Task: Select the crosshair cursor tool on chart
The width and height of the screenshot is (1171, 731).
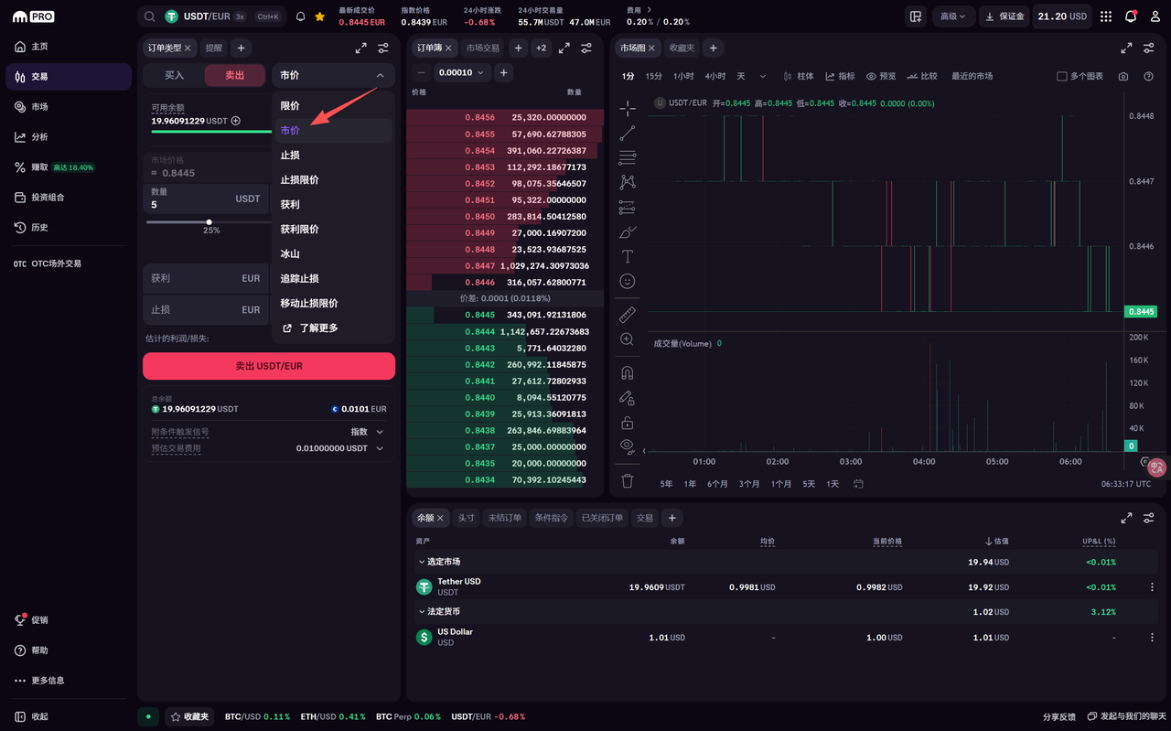Action: click(x=627, y=109)
